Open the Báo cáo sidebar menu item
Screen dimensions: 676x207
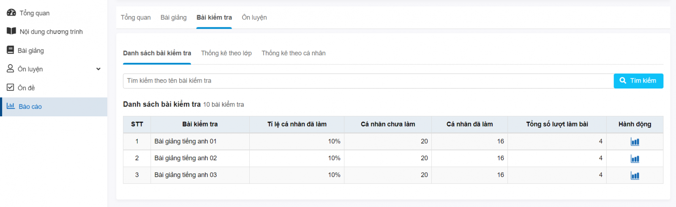[x=54, y=107]
